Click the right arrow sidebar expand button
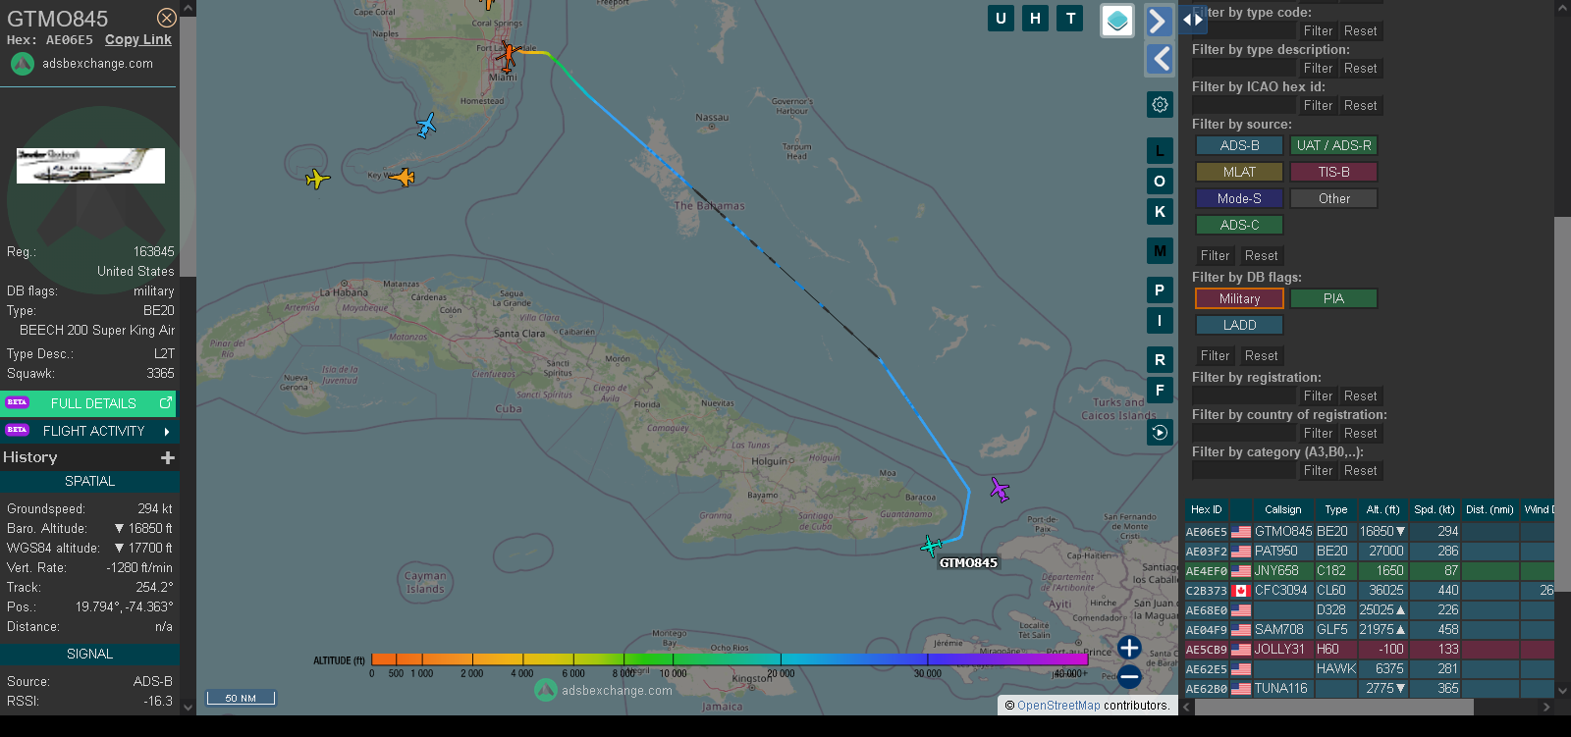 1160,21
